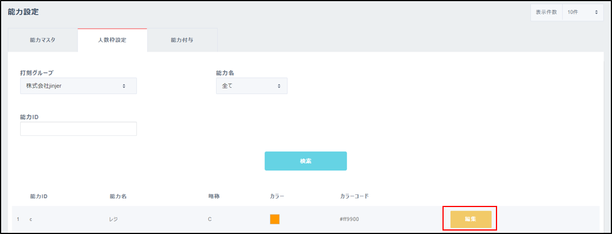Click the 編集 button for レジ row

[x=470, y=219]
